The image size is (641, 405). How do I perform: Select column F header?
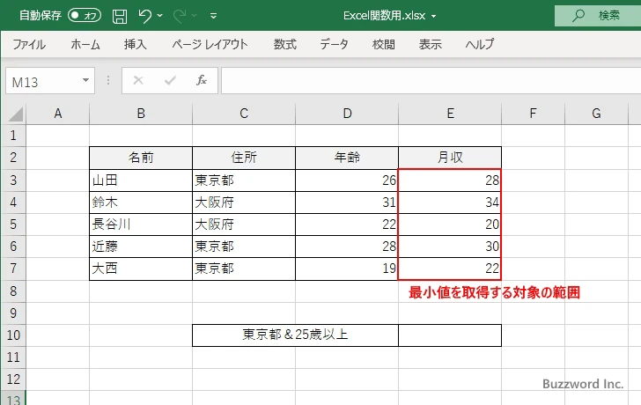533,114
